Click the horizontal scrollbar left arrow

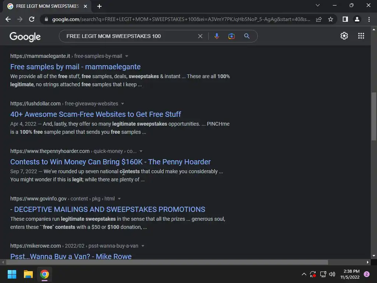click(x=3, y=262)
